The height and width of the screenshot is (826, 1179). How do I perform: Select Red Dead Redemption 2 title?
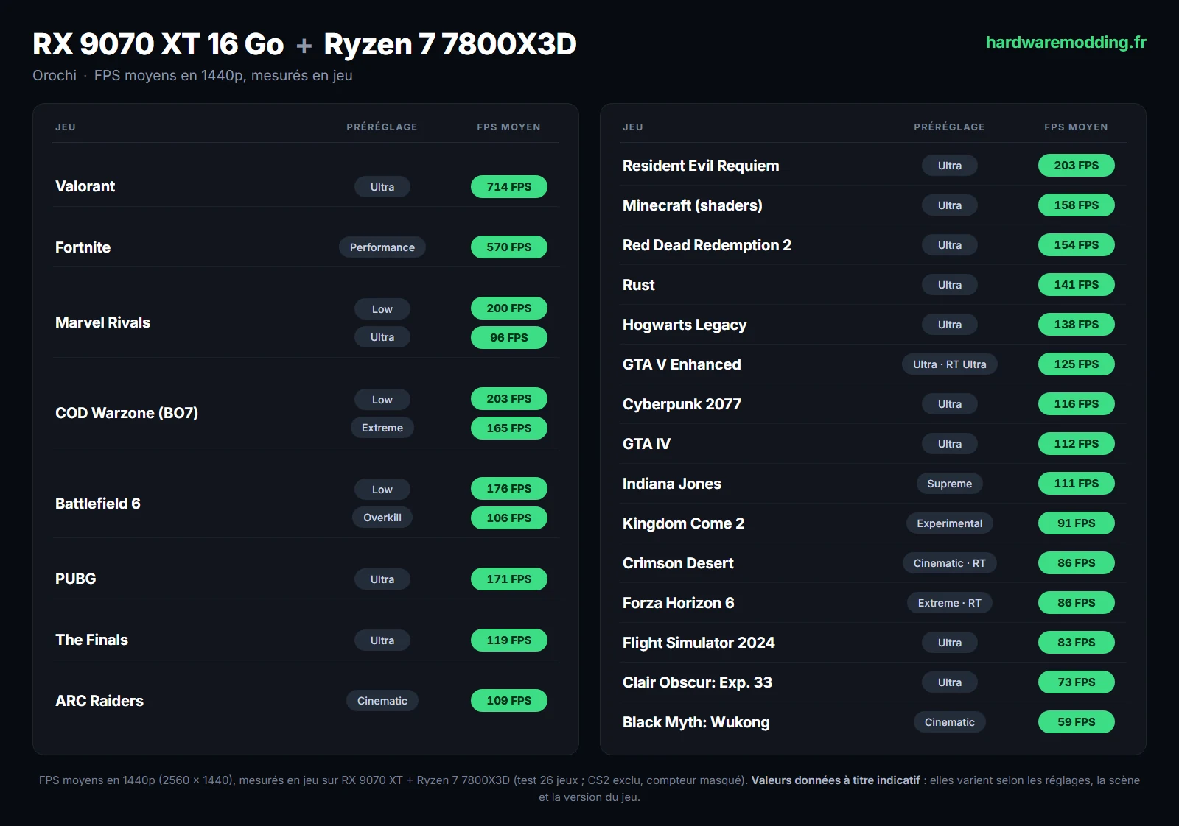point(707,245)
